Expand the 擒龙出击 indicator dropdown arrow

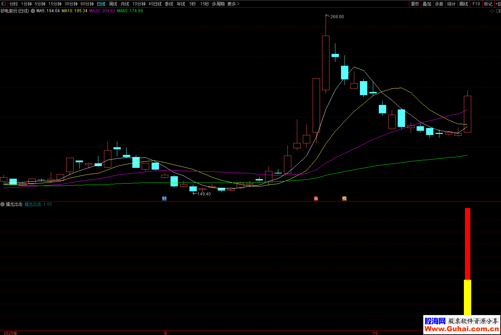[2, 204]
